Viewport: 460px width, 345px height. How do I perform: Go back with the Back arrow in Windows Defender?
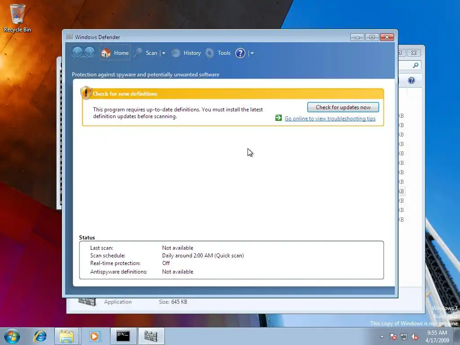click(x=77, y=53)
